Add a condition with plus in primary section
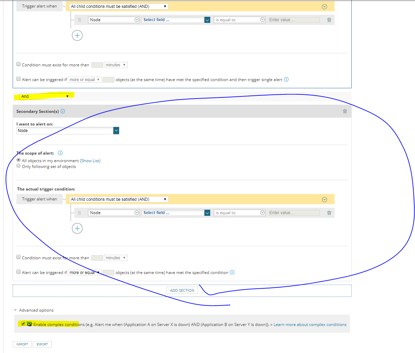This screenshot has height=353, width=415. tap(77, 36)
